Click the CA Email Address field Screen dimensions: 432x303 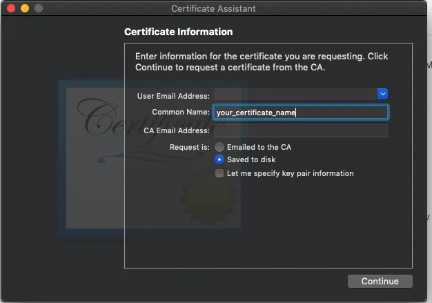(x=301, y=130)
